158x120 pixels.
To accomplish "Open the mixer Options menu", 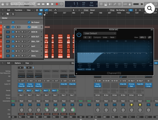I will 19,63.
